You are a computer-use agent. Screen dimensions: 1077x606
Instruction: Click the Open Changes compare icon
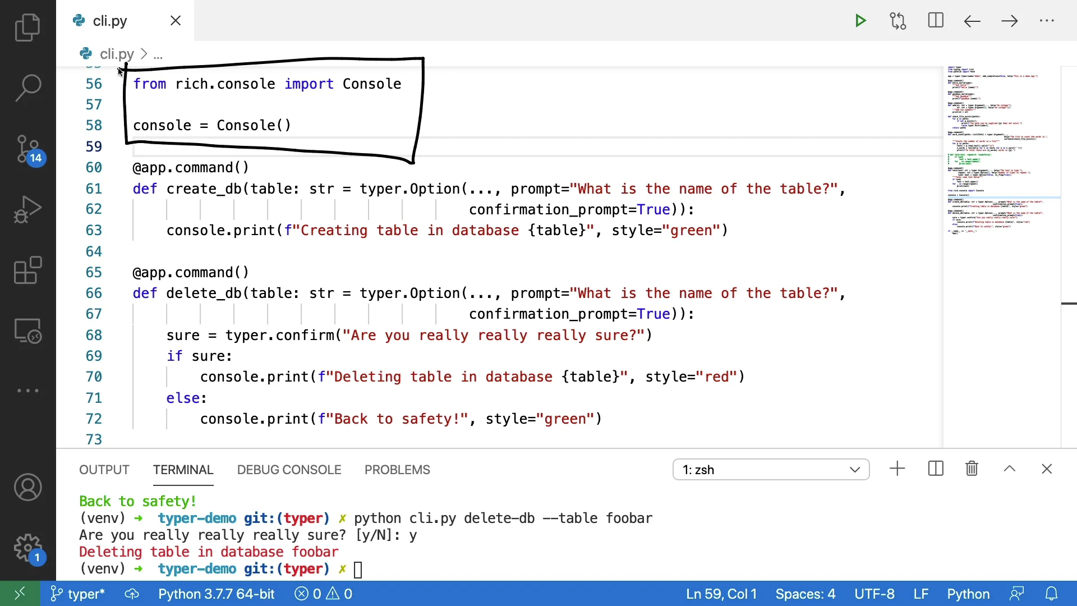tap(898, 21)
